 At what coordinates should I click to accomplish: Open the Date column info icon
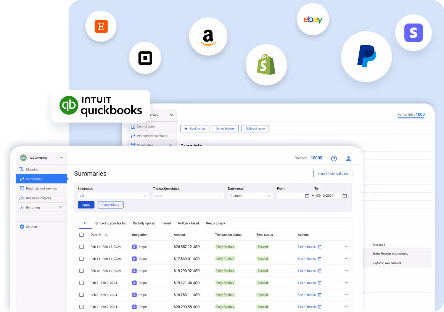point(100,235)
